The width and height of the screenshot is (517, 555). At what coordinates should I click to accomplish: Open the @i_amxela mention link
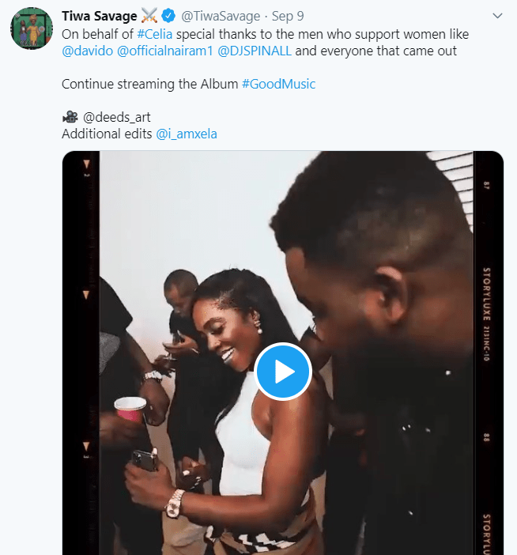point(187,134)
